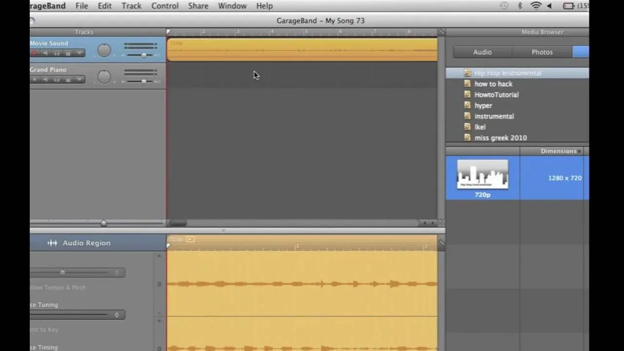Adjust the Grand Piano volume slider
The width and height of the screenshot is (624, 351).
[x=144, y=81]
